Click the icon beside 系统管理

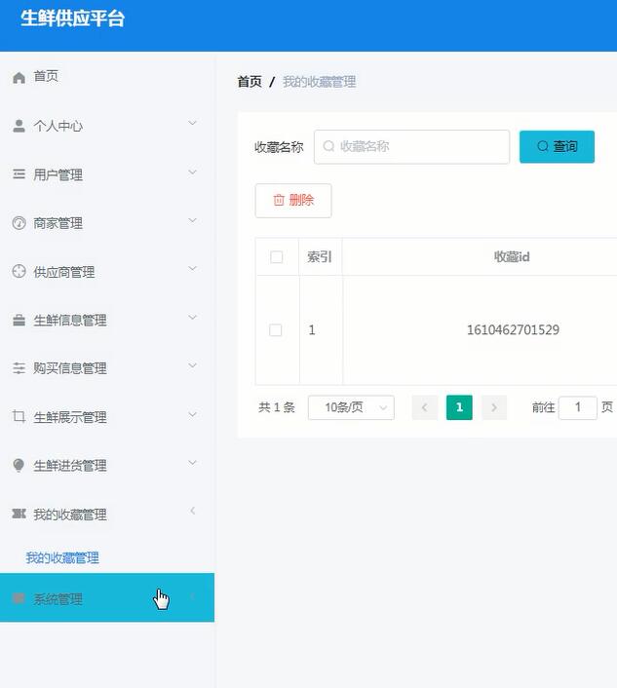tap(19, 598)
